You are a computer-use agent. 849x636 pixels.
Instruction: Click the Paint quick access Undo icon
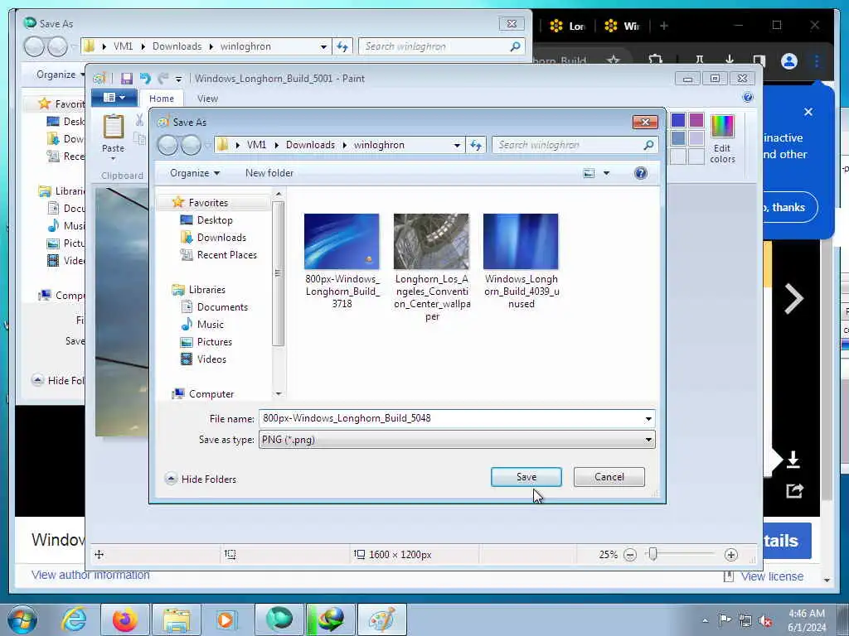coord(145,79)
